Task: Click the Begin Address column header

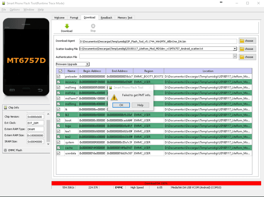Action: coord(92,71)
